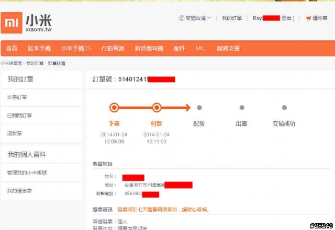Image resolution: width=335 pixels, height=230 pixels.
Task: Open 配件 navigation item
Action: pos(180,49)
